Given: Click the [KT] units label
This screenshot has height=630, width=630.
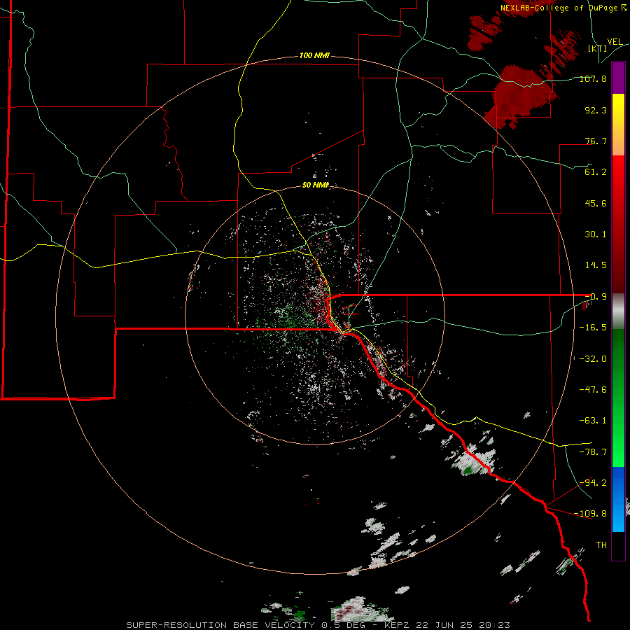Looking at the screenshot, I should click(598, 48).
